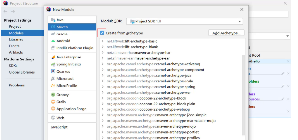The height and width of the screenshot is (140, 298).
Task: Select camel-archetype-spring archetype
Action: pos(151,87)
